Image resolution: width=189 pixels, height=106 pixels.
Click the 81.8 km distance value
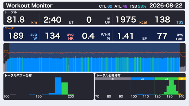tap(16, 20)
